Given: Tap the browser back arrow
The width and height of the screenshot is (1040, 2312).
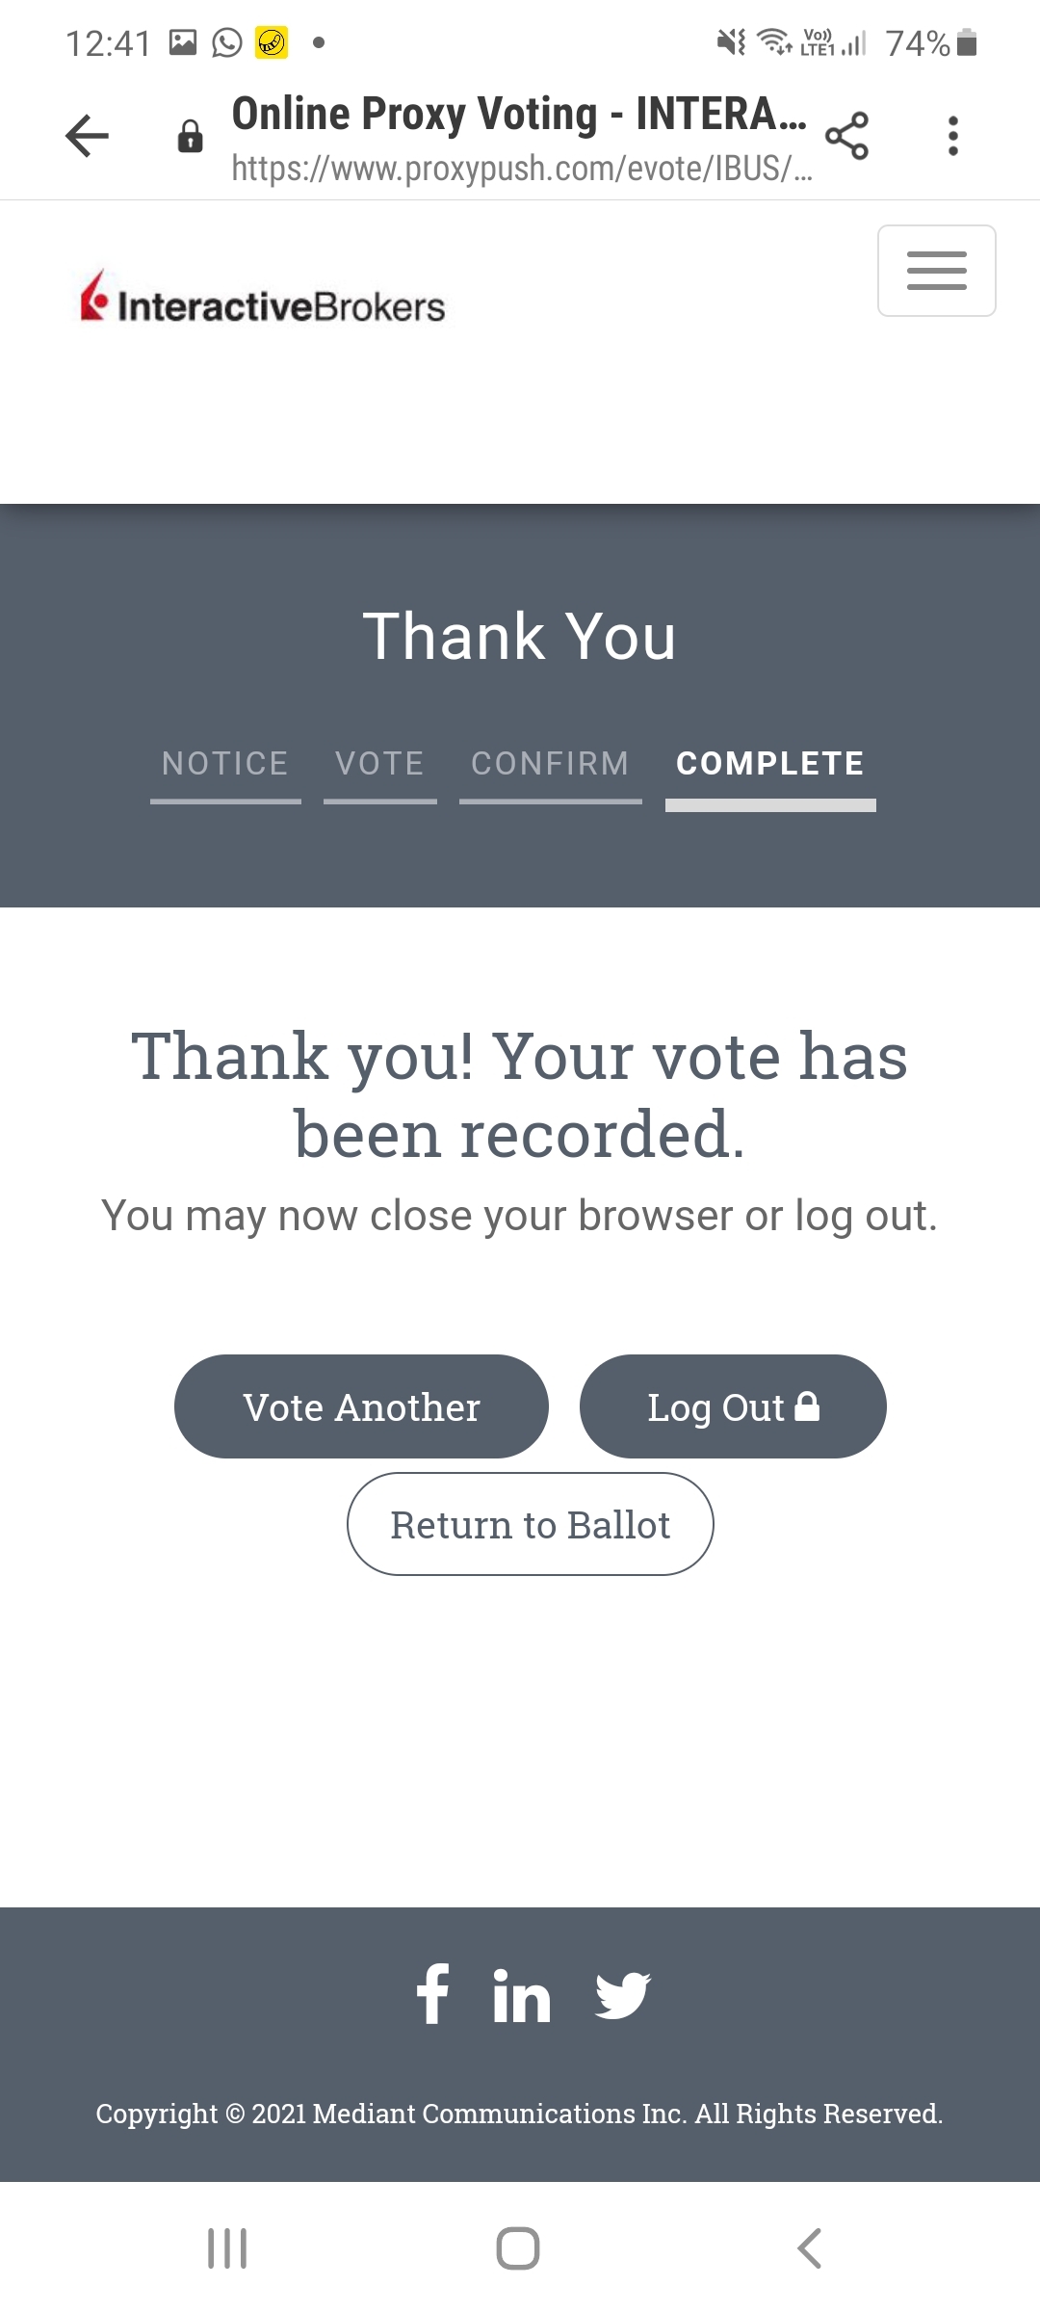Looking at the screenshot, I should [87, 136].
